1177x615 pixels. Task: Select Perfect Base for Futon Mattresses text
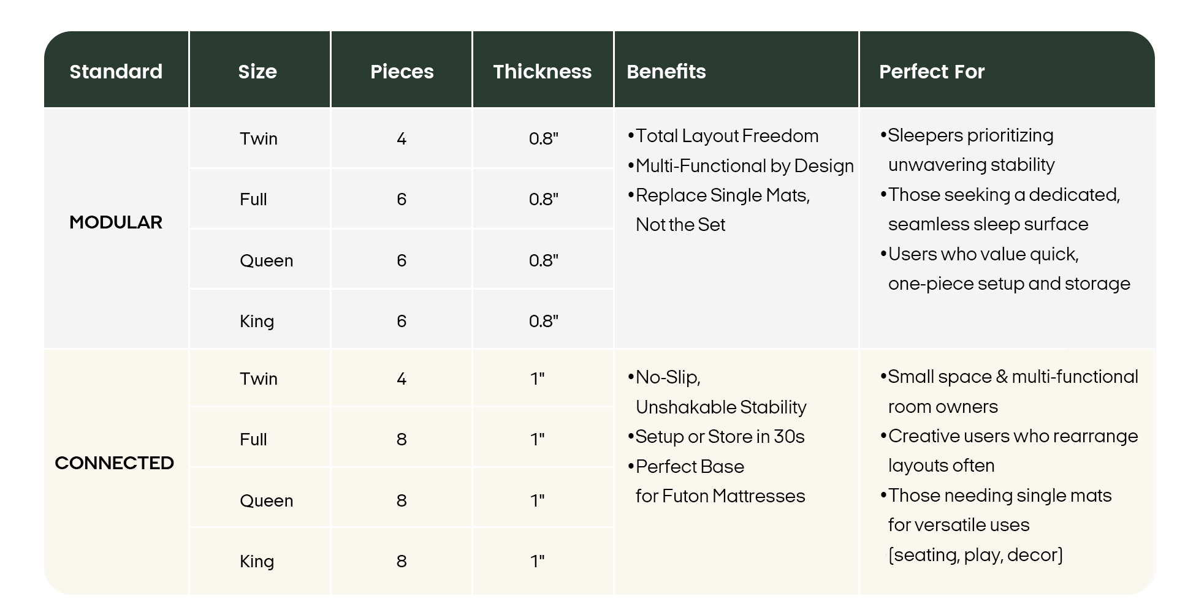[720, 481]
